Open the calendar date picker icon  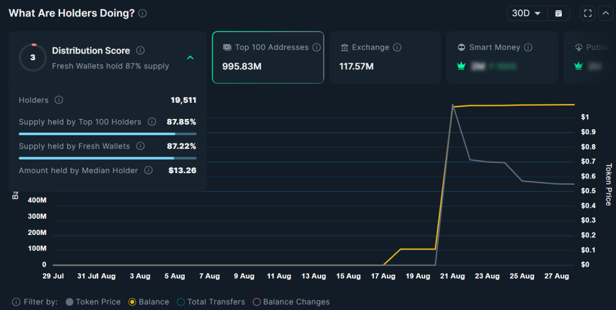tap(559, 13)
